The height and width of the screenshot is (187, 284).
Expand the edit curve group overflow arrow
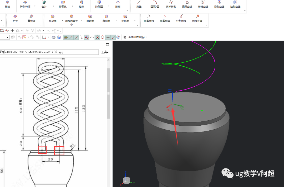(x=207, y=25)
